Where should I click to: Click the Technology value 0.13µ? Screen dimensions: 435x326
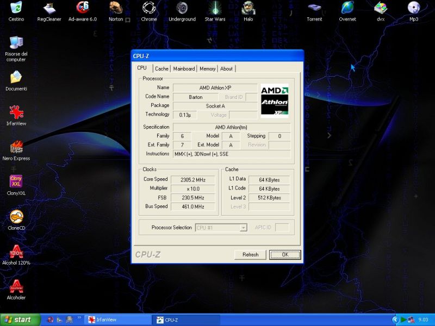(185, 115)
